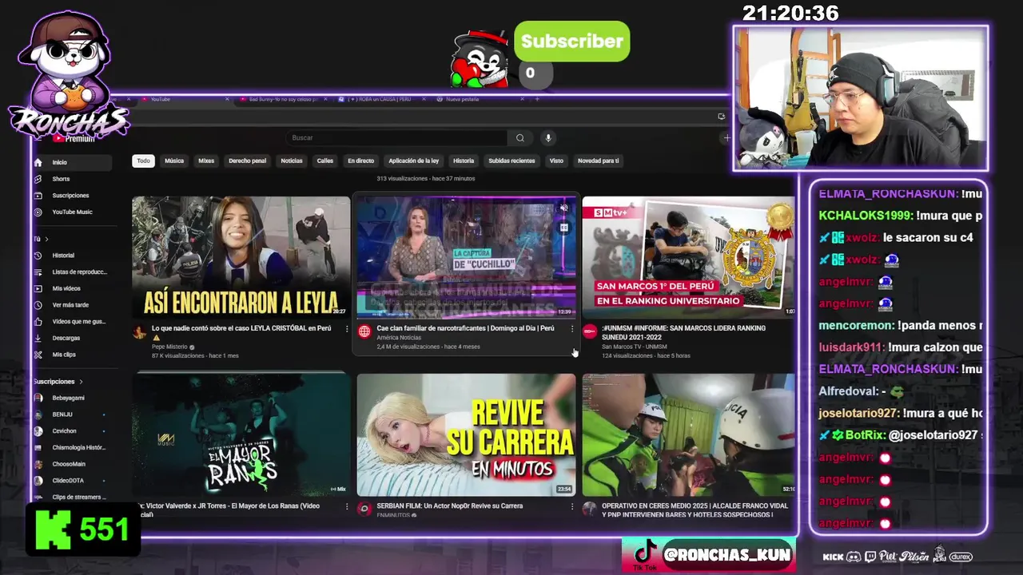
Task: Expand the Suscripciones section header
Action: pos(58,382)
